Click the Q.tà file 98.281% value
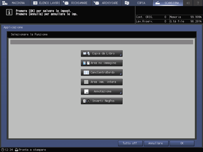203x152 pixels. [x=196, y=21]
